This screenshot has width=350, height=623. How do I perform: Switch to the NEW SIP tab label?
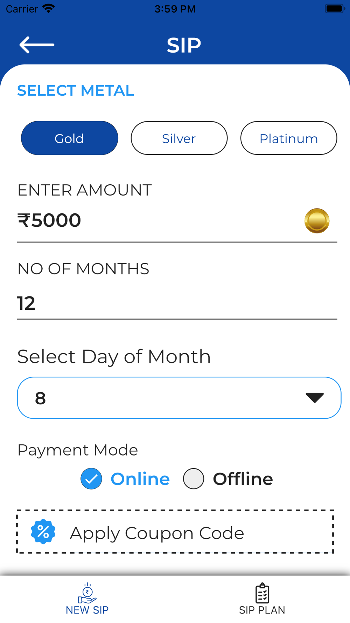tap(87, 610)
